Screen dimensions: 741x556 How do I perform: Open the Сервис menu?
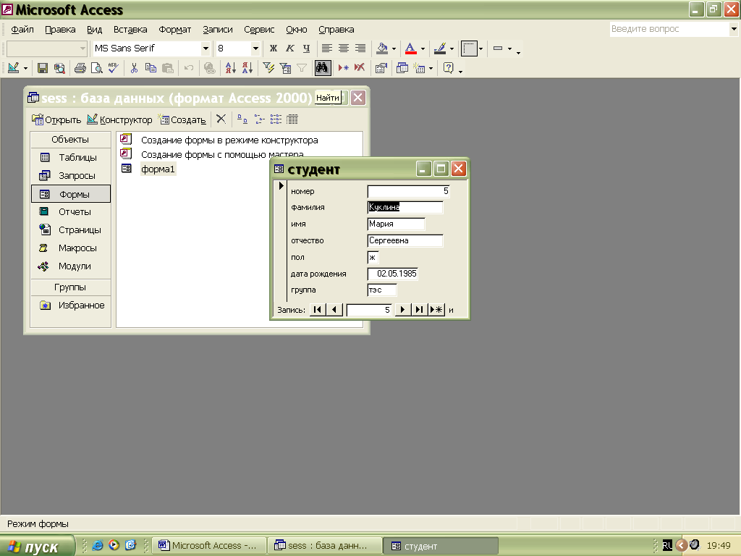pos(259,29)
